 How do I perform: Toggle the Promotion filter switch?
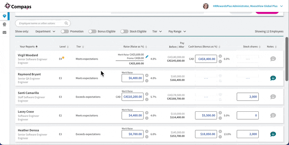[x=65, y=31]
